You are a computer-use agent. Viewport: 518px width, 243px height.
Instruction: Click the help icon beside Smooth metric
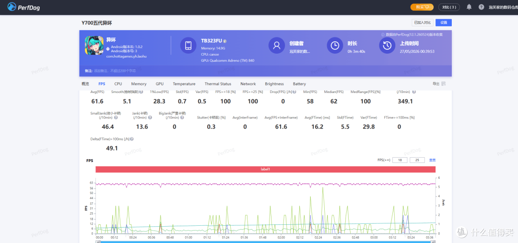[141, 92]
